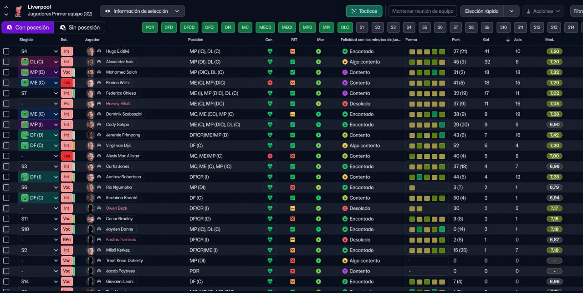The width and height of the screenshot is (583, 293).
Task: Click Rio Ngumoha's red match sharpness icon
Action: tap(292, 187)
